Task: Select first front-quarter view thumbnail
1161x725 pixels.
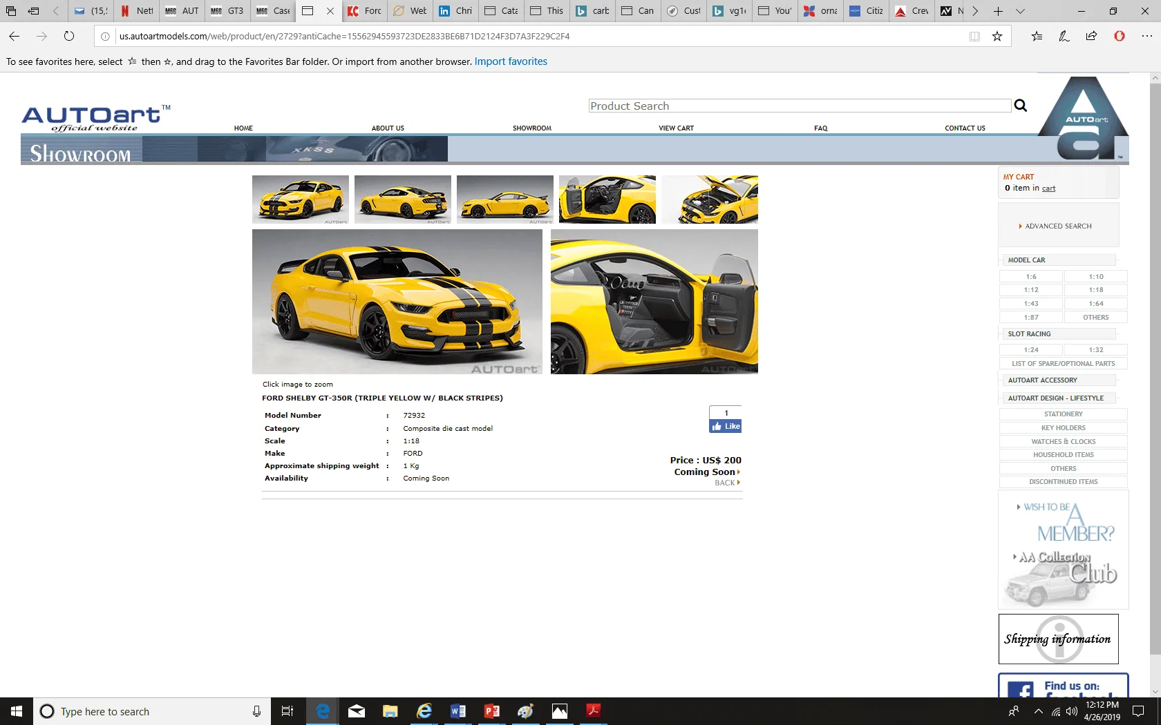Action: coord(301,200)
